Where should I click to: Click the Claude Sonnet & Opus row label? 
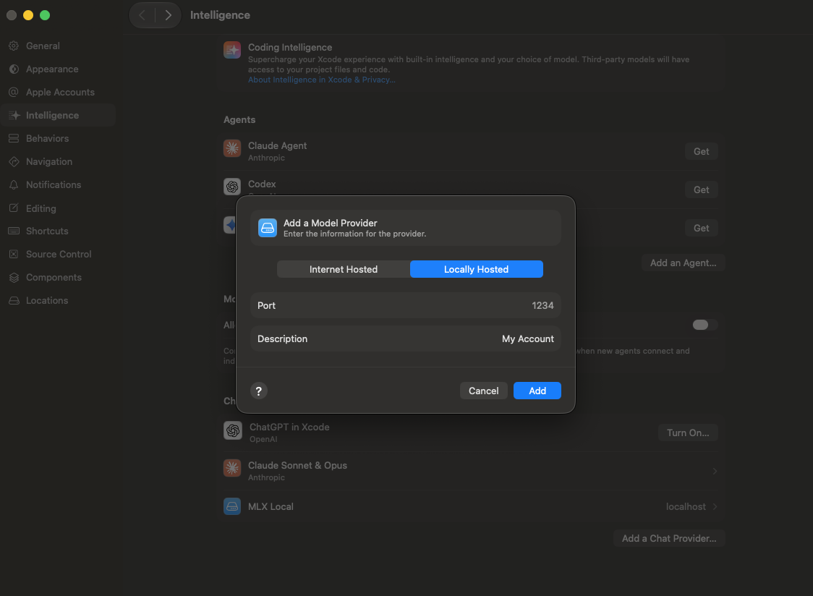[x=297, y=465]
